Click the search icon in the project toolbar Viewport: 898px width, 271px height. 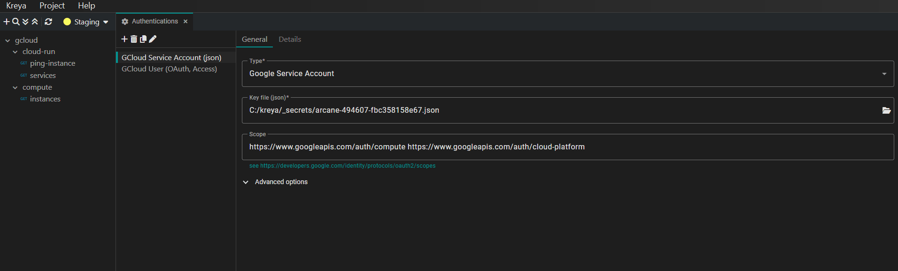pos(16,22)
